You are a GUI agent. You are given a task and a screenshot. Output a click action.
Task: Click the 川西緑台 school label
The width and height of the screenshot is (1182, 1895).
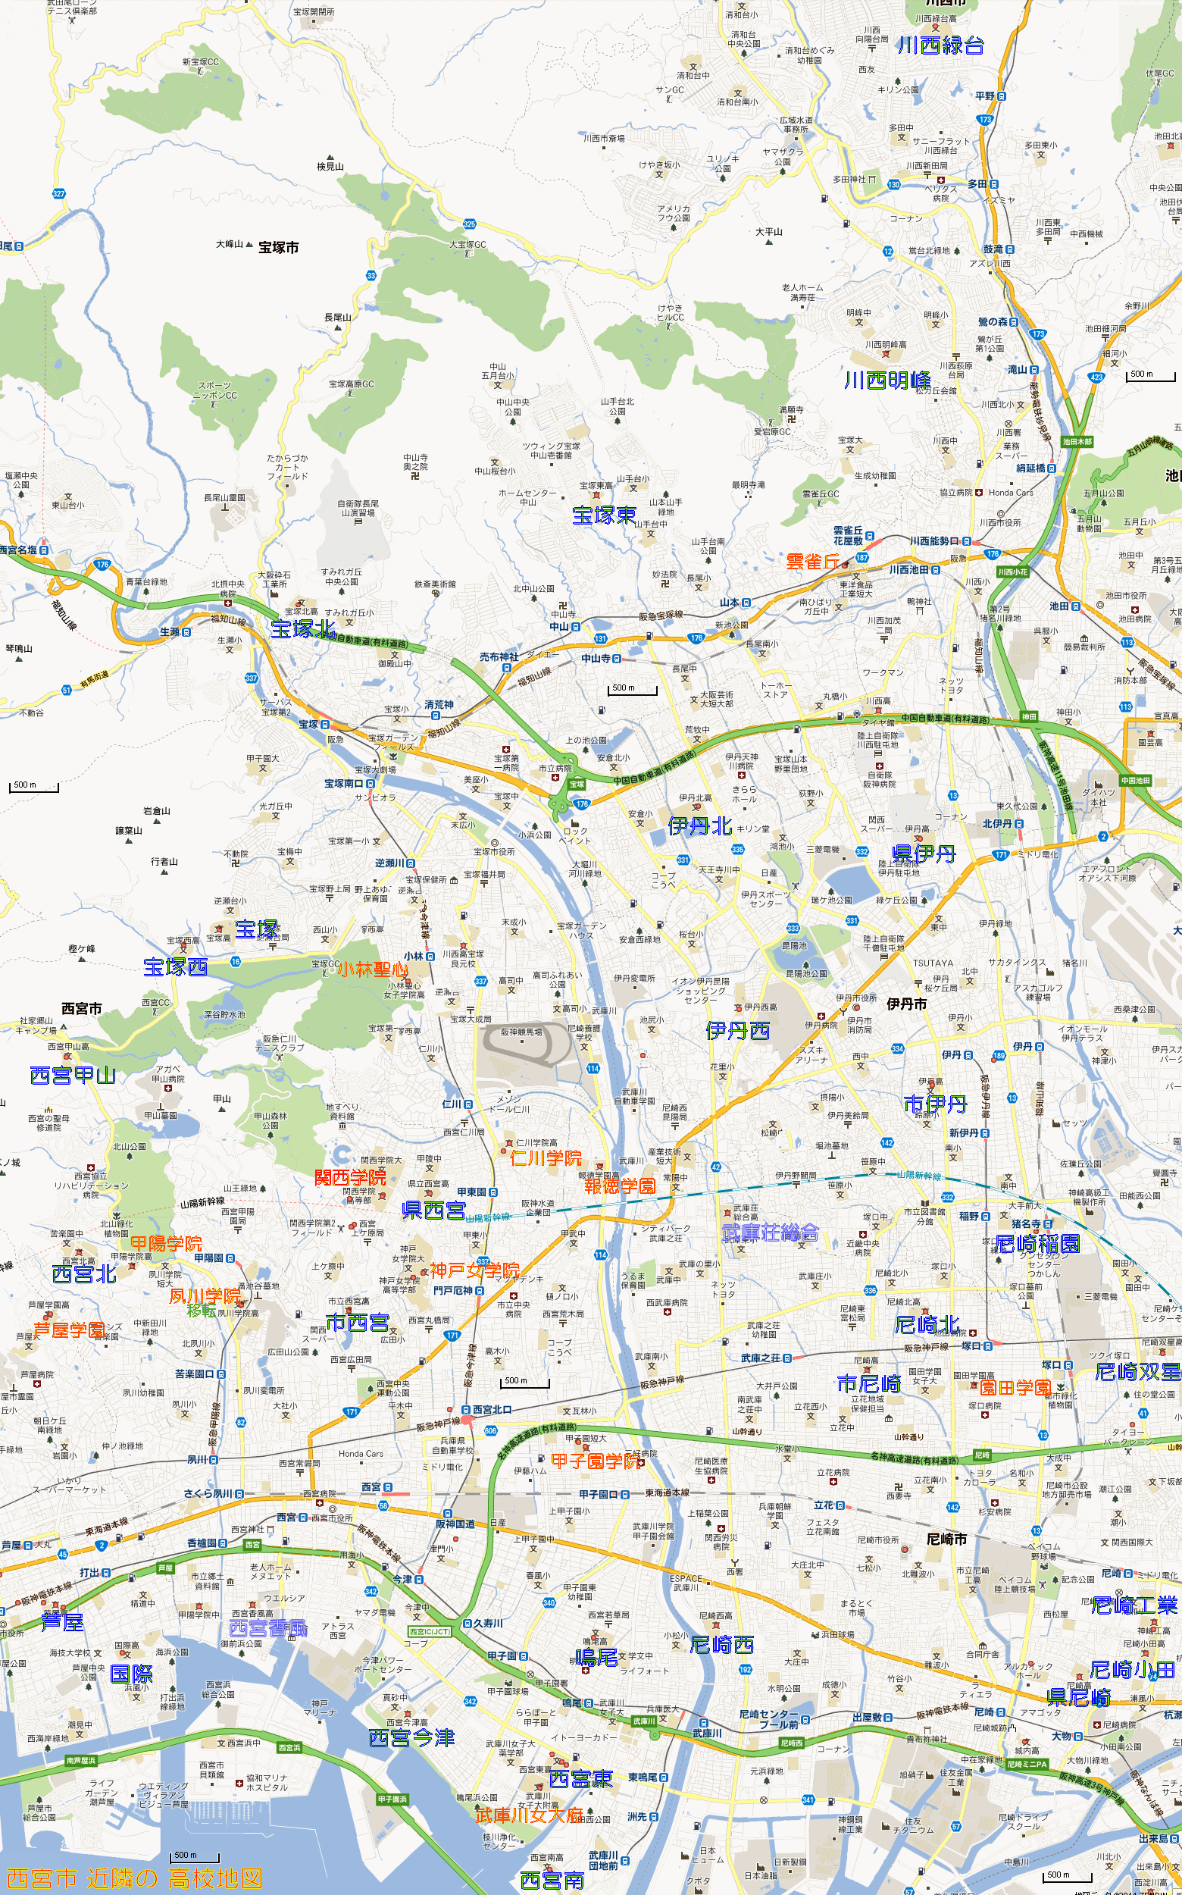(x=940, y=45)
